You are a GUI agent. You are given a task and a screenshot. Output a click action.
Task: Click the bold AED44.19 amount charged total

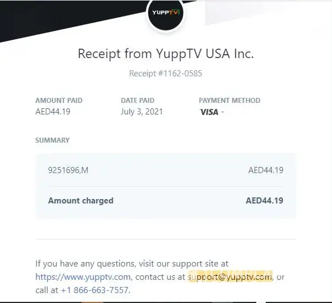tap(264, 201)
